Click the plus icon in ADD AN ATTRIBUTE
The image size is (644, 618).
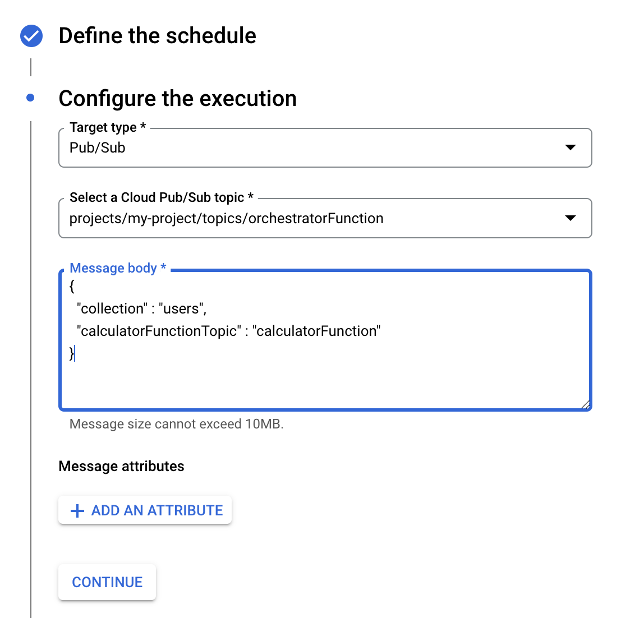tap(77, 511)
